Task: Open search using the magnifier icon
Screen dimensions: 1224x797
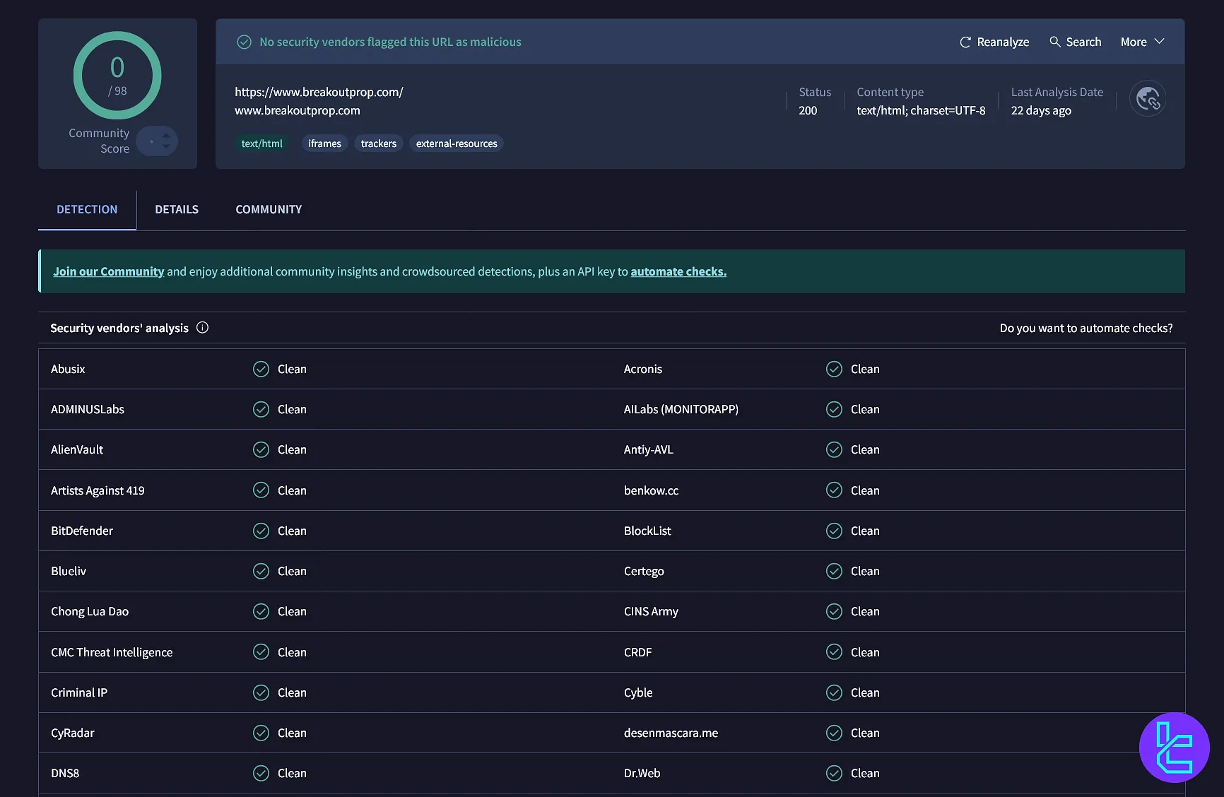Action: tap(1054, 42)
